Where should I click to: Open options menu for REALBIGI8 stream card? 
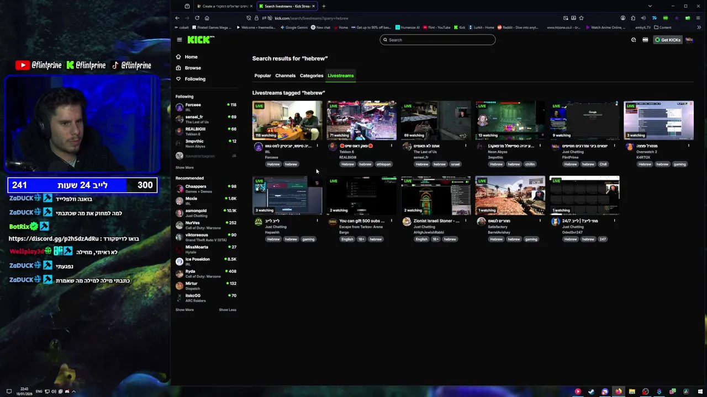[x=392, y=146]
